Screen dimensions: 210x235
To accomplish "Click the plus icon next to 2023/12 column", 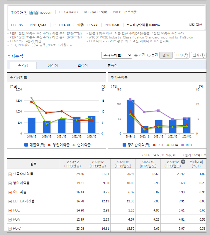I will pos(183,162).
